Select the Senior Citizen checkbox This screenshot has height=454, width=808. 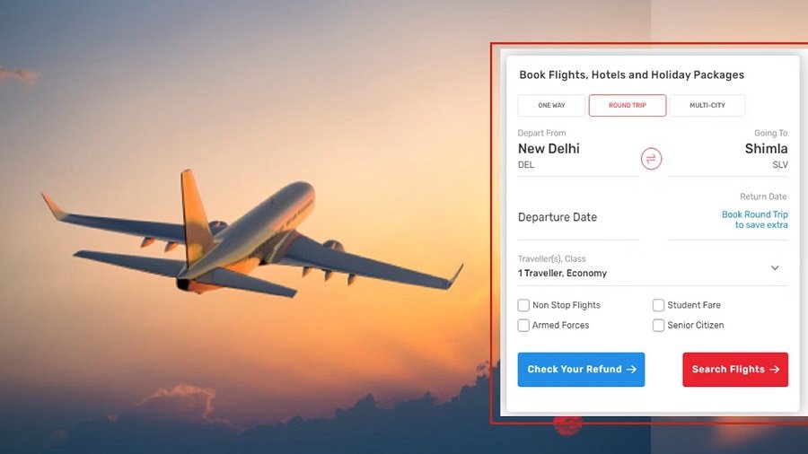tap(658, 326)
